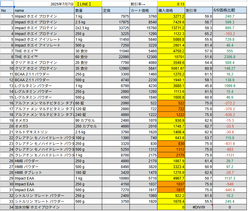
Task: Click 加水分解 ホエイプロテイン name cell
Action: pos(44,207)
